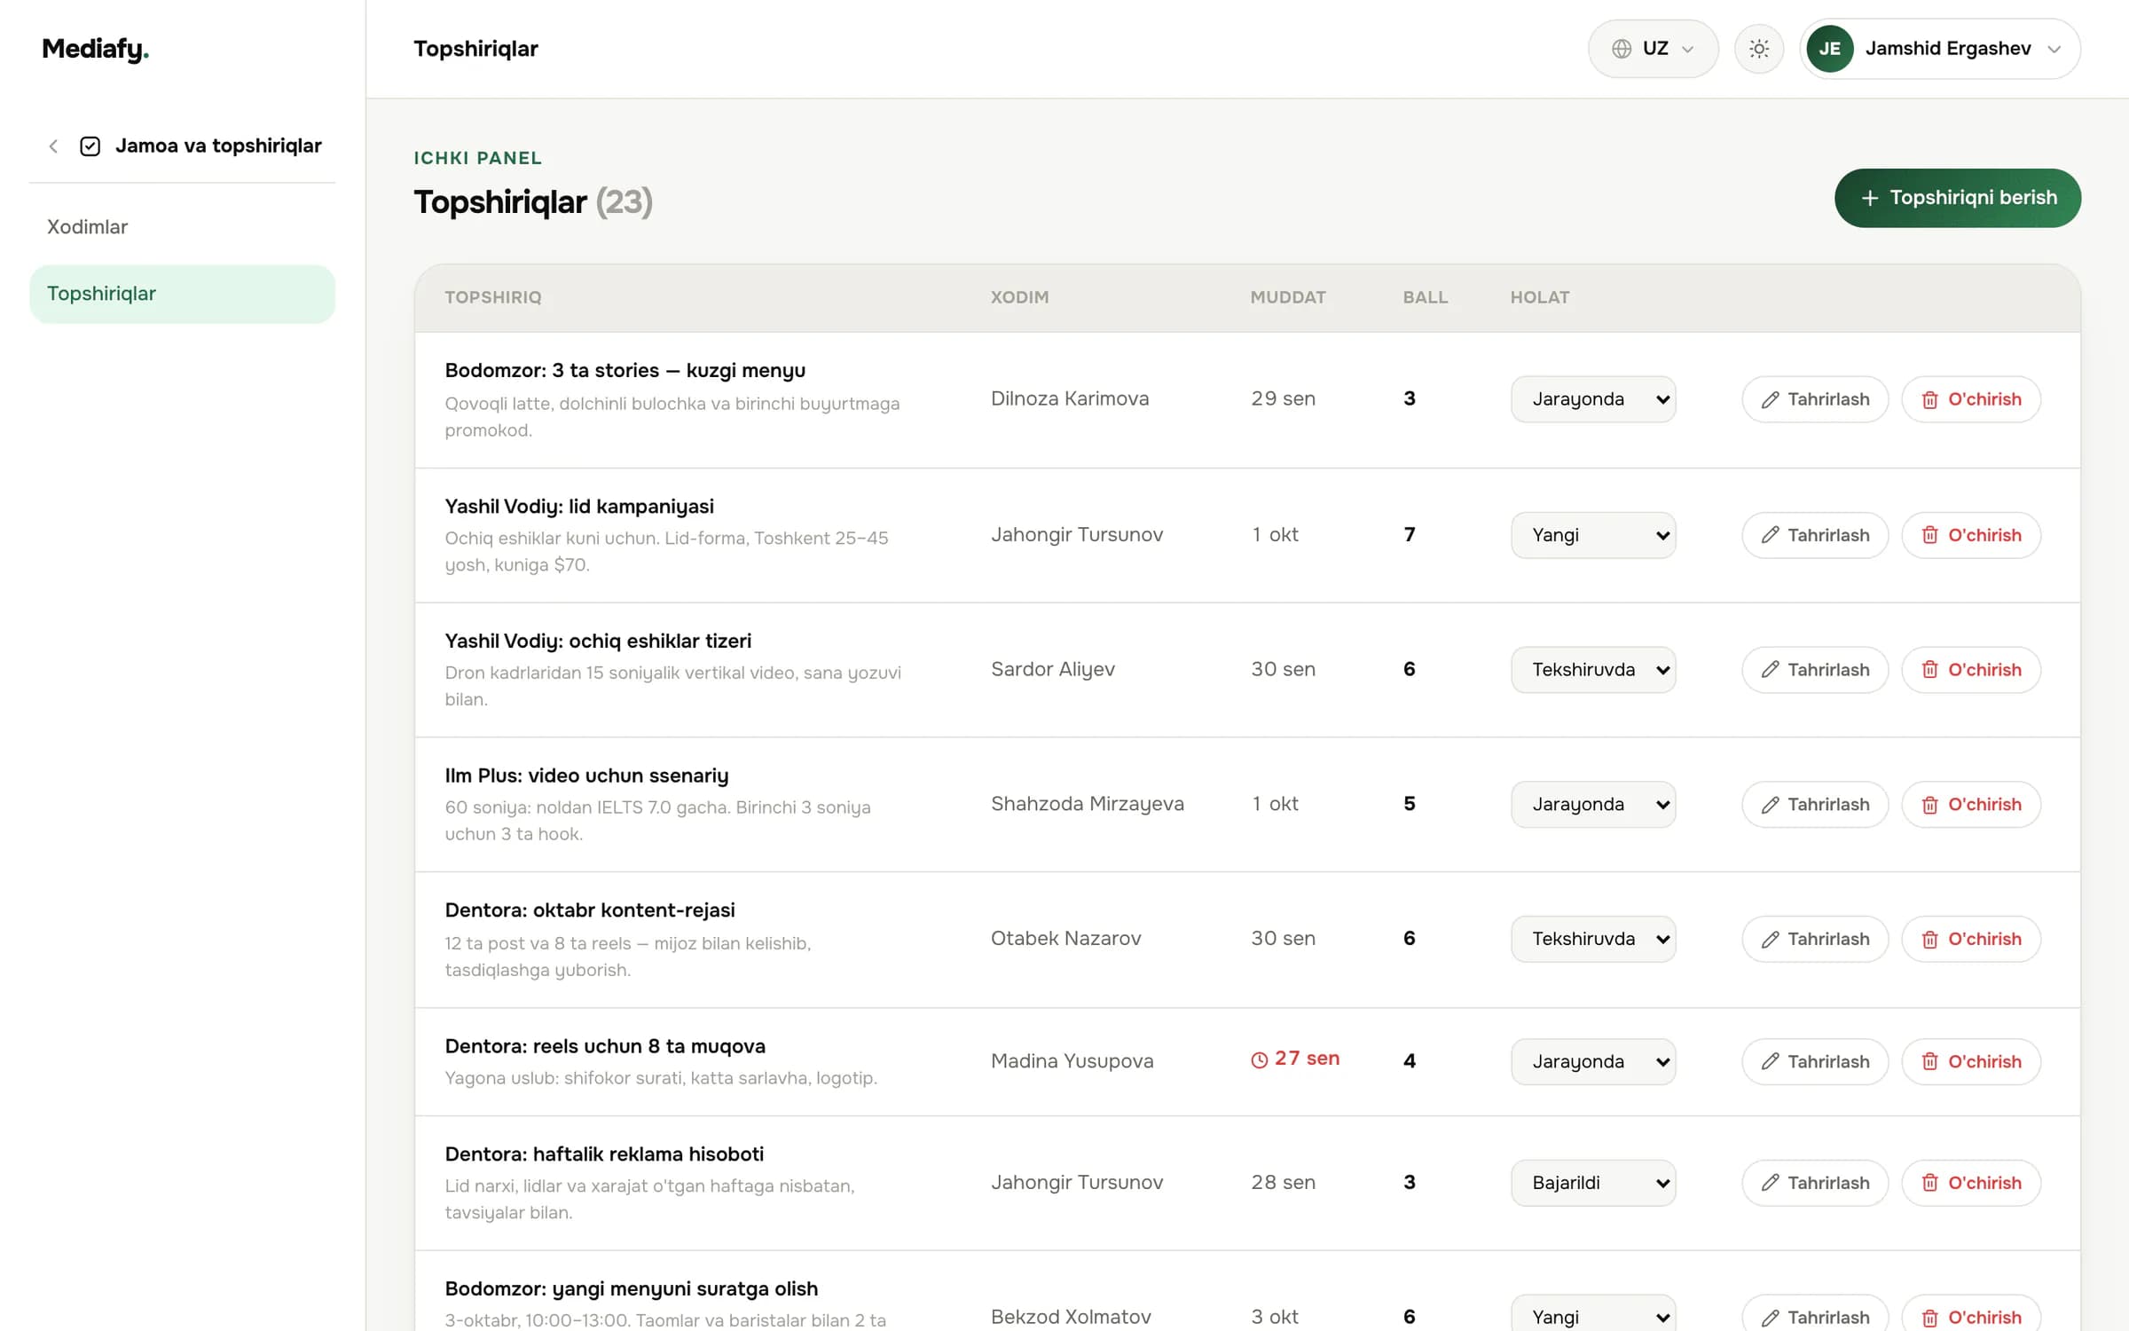Viewport: 2129px width, 1331px height.
Task: Open the UZ language dropdown chevron
Action: coord(1688,50)
